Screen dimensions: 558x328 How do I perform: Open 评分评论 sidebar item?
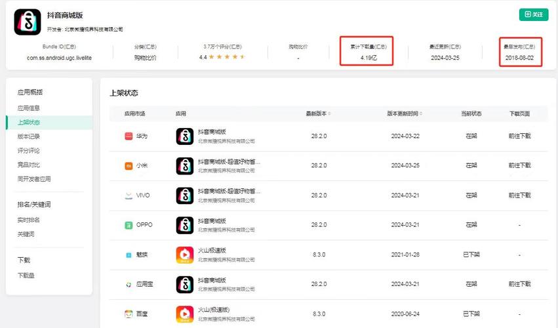(x=29, y=151)
